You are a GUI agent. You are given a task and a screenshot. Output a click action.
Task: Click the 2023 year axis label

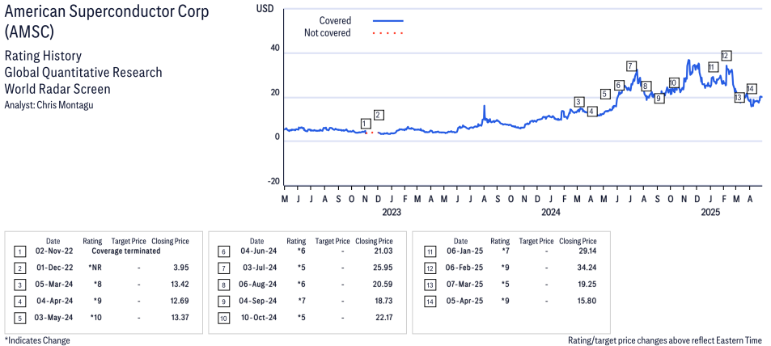pos(392,213)
